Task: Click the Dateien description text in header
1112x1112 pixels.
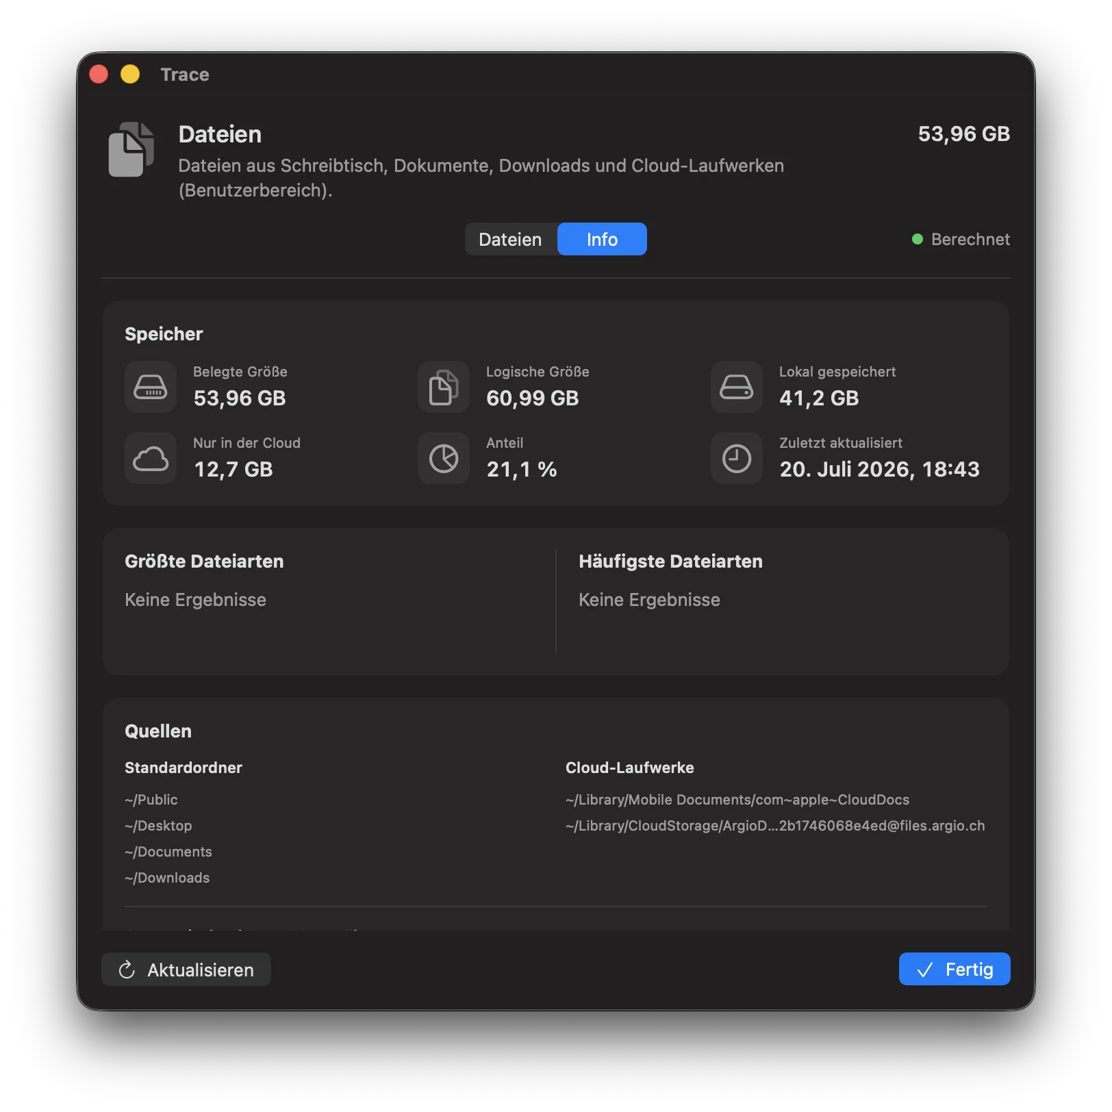Action: click(x=481, y=178)
